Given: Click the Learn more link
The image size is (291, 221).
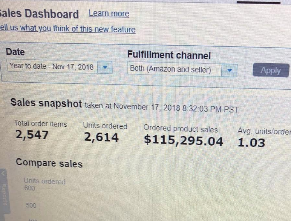Looking at the screenshot, I should click(x=109, y=14).
